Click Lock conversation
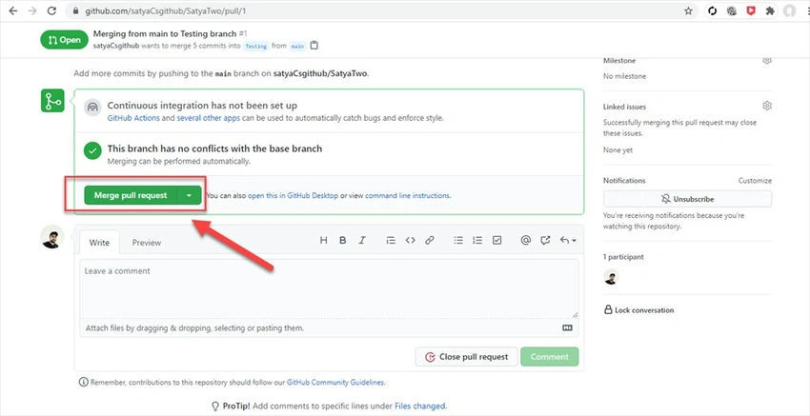This screenshot has height=416, width=810. coord(639,310)
